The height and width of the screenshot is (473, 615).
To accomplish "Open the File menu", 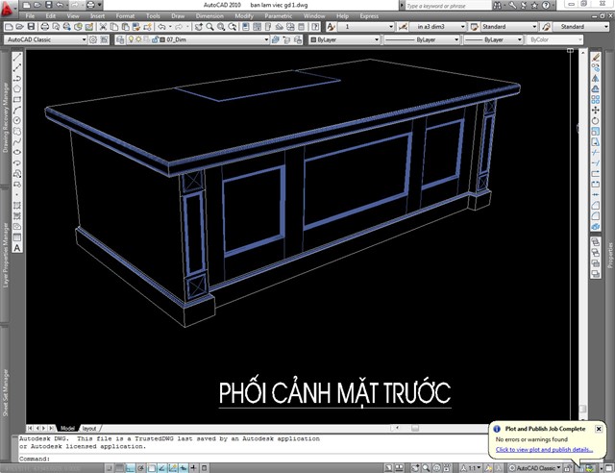I will [30, 16].
